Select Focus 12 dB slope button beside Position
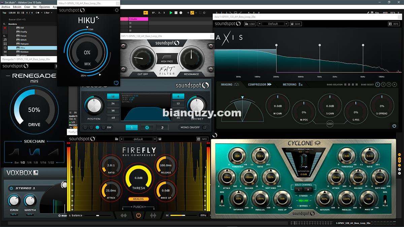Image resolution: width=404 pixels, height=227 pixels. pyautogui.click(x=113, y=97)
